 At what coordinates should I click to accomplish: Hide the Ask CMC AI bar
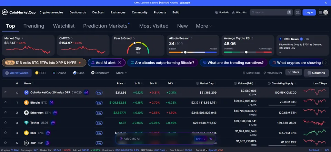[x=211, y=139]
